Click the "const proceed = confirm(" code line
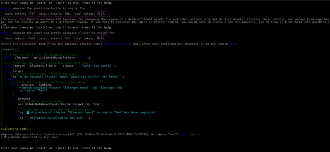Image resolution: width=330 pixels, height=152 pixels. coord(32,85)
